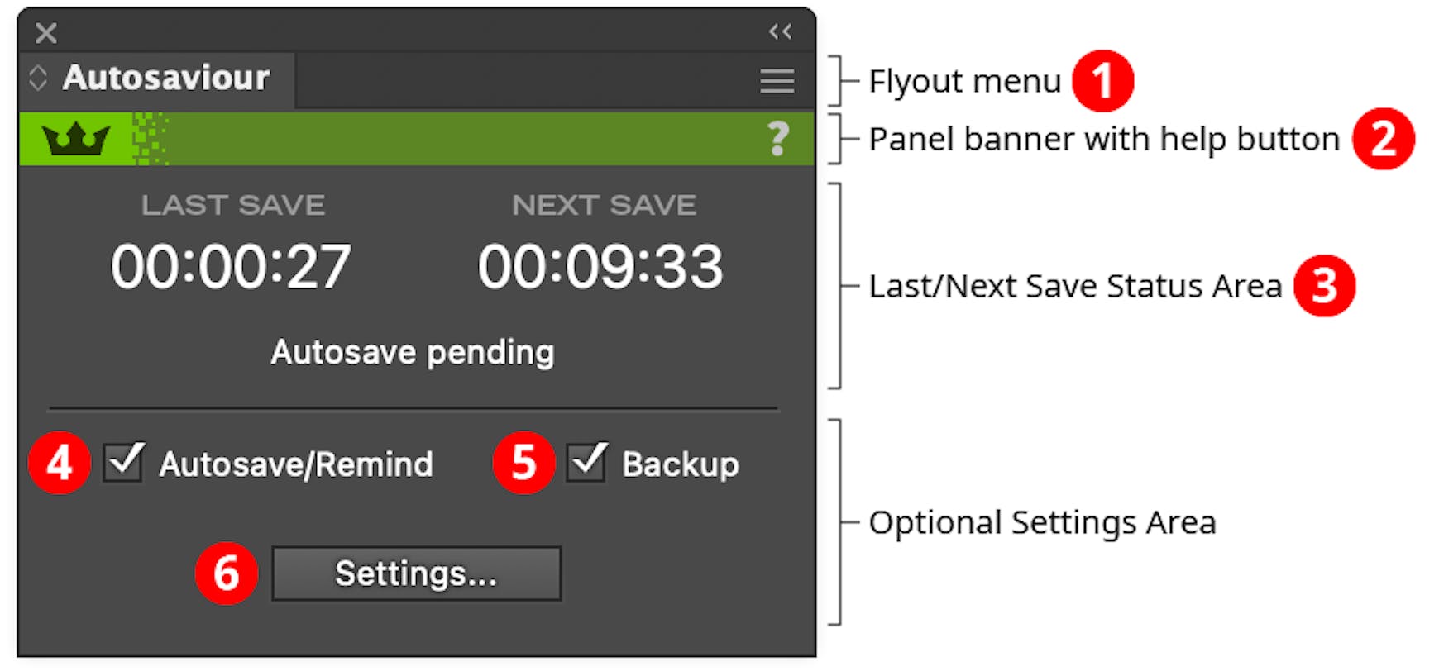Open help via the banner question mark
The height and width of the screenshot is (671, 1439).
click(778, 138)
